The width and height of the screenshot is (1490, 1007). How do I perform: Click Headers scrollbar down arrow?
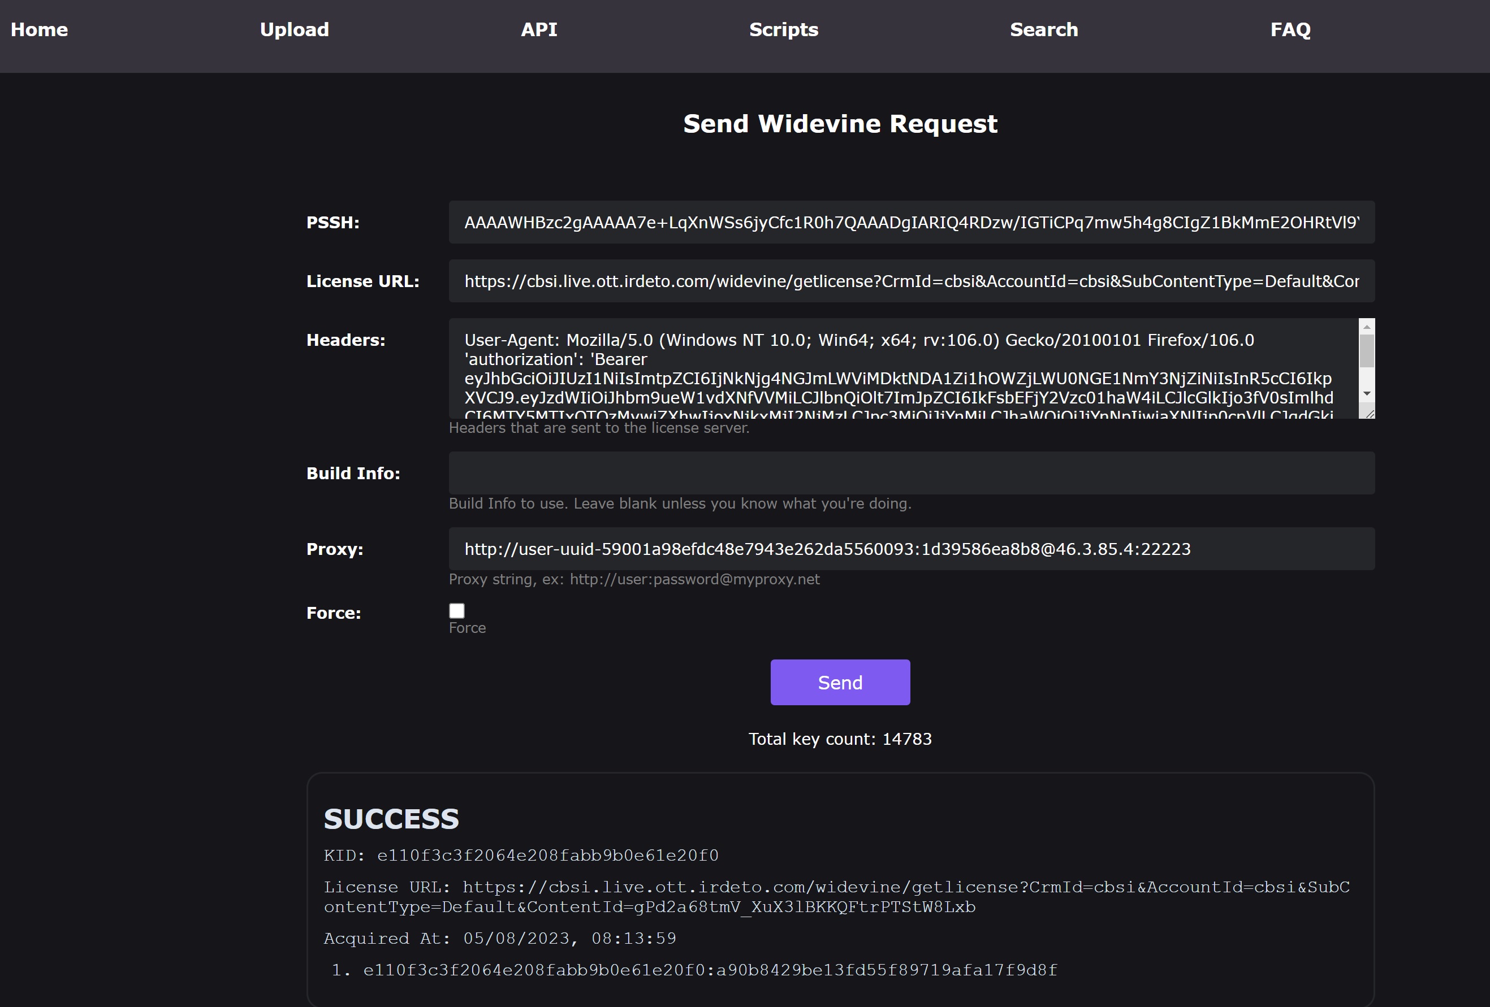tap(1366, 393)
